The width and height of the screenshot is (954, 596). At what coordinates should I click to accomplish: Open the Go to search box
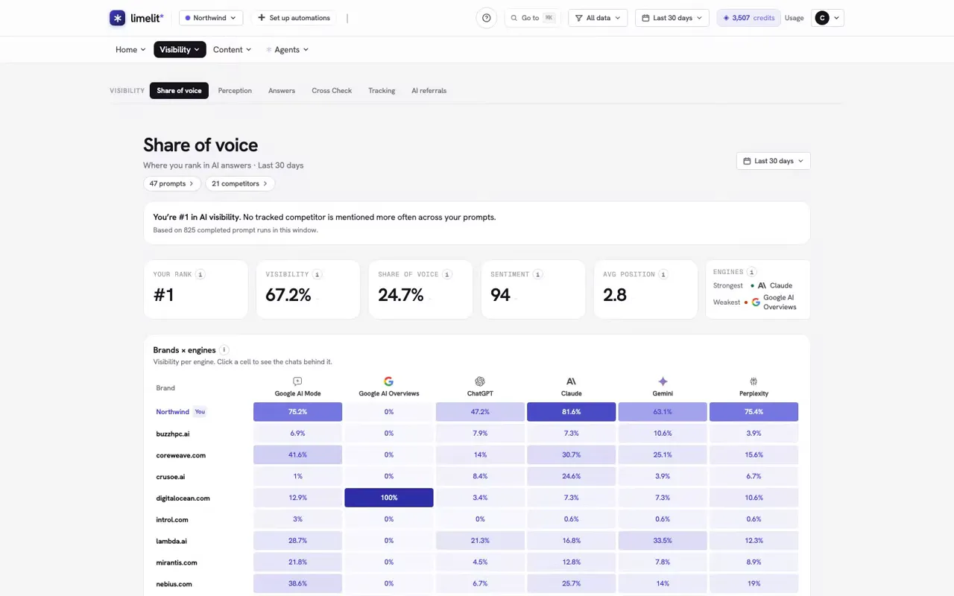coord(532,18)
